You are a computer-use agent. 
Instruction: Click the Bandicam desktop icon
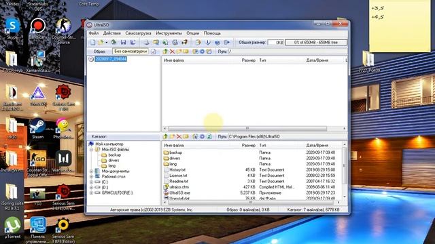click(38, 28)
